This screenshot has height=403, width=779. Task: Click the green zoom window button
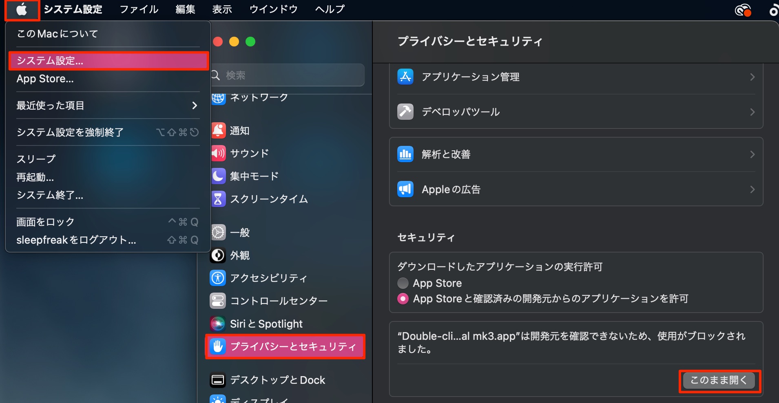[x=250, y=42]
